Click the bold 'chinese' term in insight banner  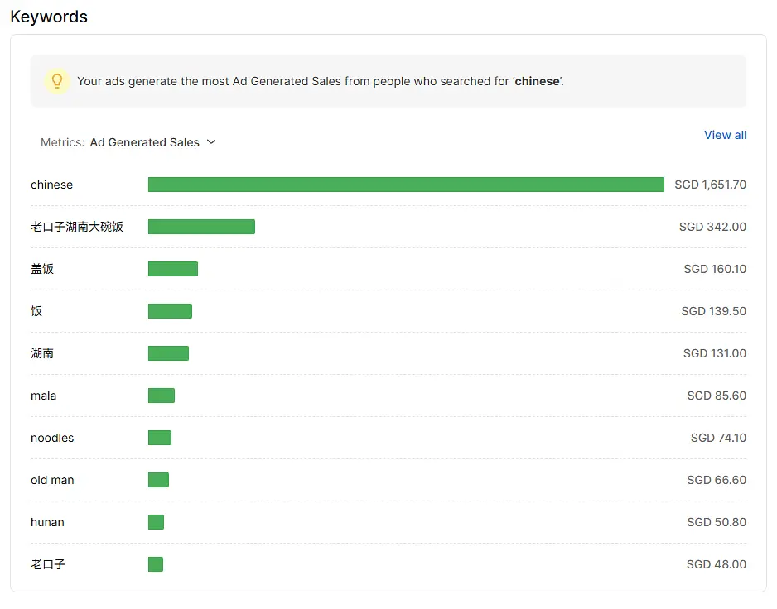click(537, 81)
